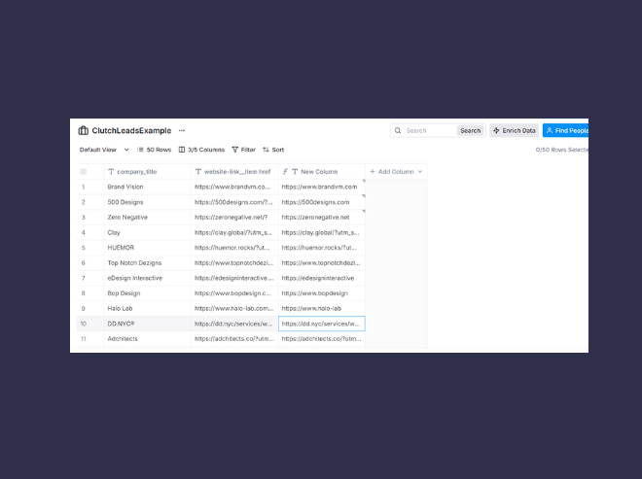Open the Filter option

[243, 150]
